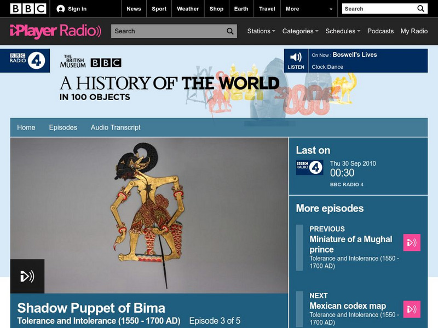Open the BBC Radio 4 station logo
This screenshot has width=438, height=328.
pyautogui.click(x=25, y=61)
